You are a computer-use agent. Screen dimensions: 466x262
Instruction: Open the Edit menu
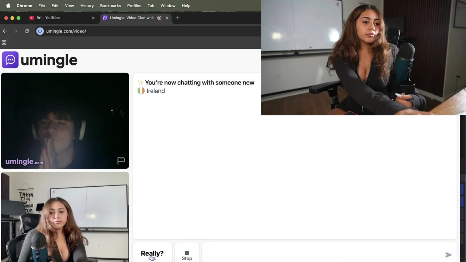pos(55,5)
